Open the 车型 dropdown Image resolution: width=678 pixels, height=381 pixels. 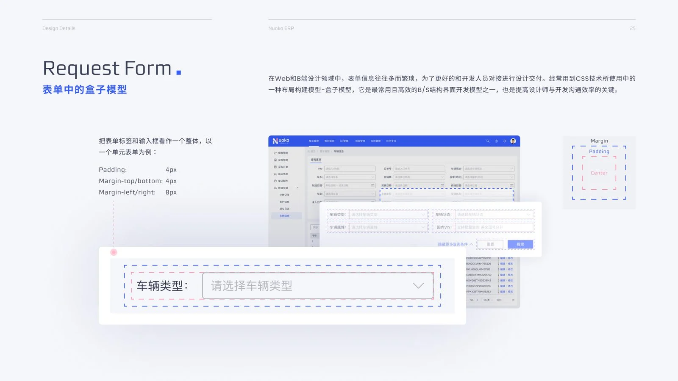tap(350, 194)
